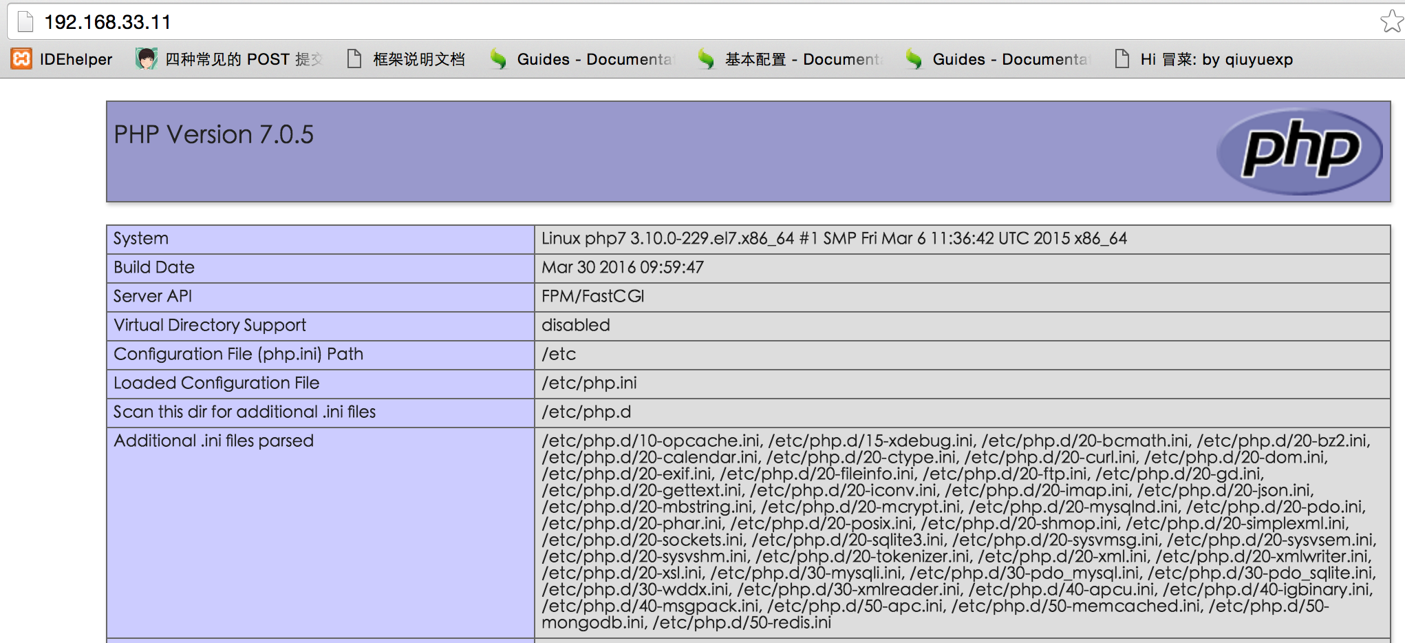Select the disabled value
The height and width of the screenshot is (643, 1405).
tap(576, 326)
